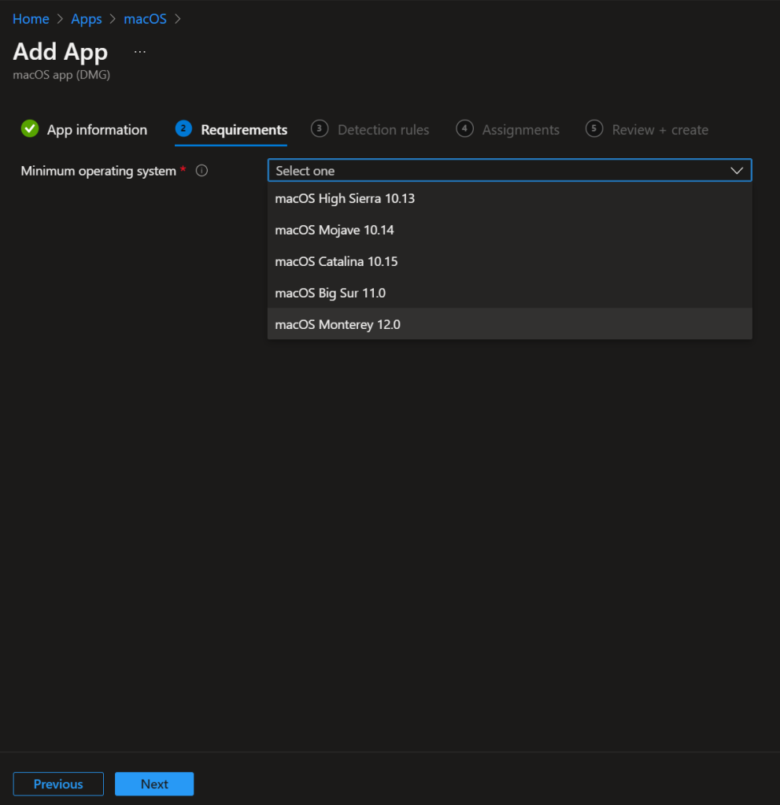Click the step 4 circle icon
This screenshot has height=805, width=780.
(x=464, y=128)
